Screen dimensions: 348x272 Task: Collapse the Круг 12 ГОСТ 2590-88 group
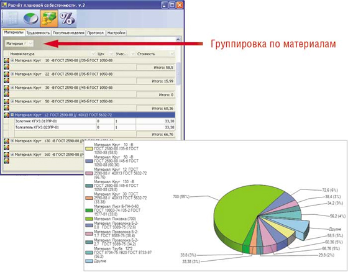12,115
